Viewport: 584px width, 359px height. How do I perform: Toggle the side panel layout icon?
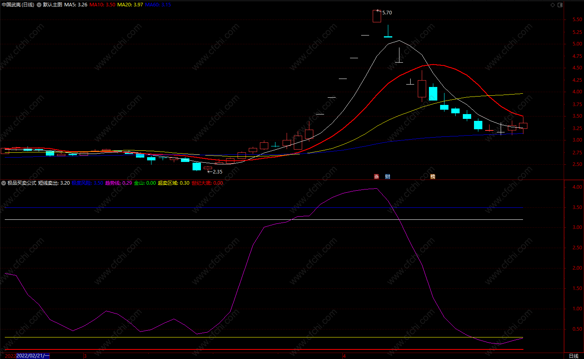(560, 5)
